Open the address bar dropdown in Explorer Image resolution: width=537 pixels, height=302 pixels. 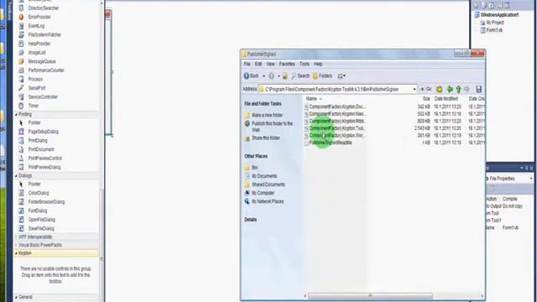point(414,90)
